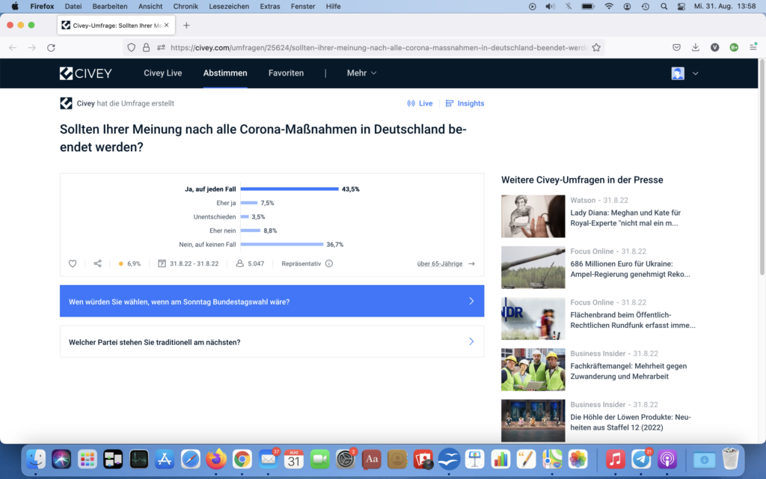Click the share icon below results
Image resolution: width=766 pixels, height=479 pixels.
click(x=98, y=263)
